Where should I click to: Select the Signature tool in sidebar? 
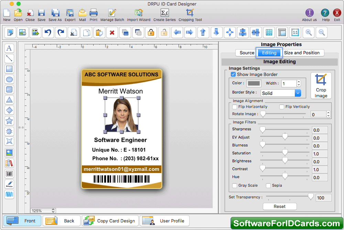[9, 184]
